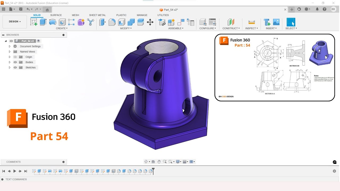The height and width of the screenshot is (191, 340).
Task: Open the Change Parameters table icon
Action: coord(212,22)
